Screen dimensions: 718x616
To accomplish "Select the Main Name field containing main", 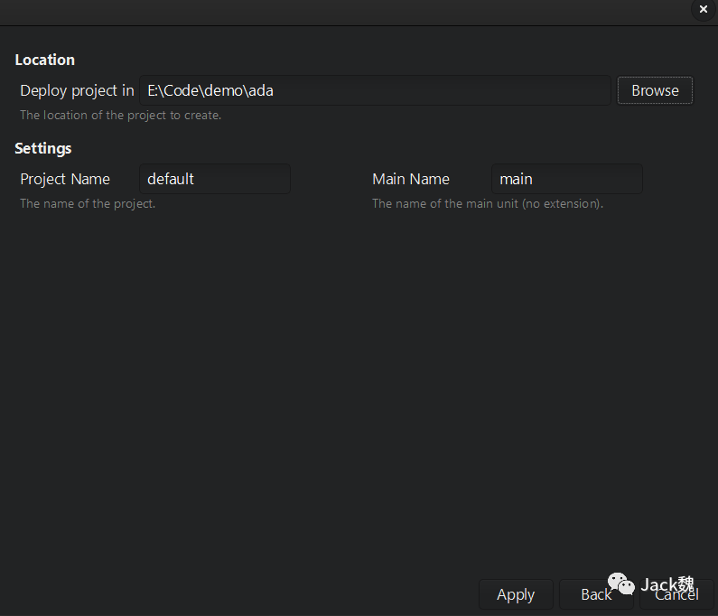I will 566,179.
